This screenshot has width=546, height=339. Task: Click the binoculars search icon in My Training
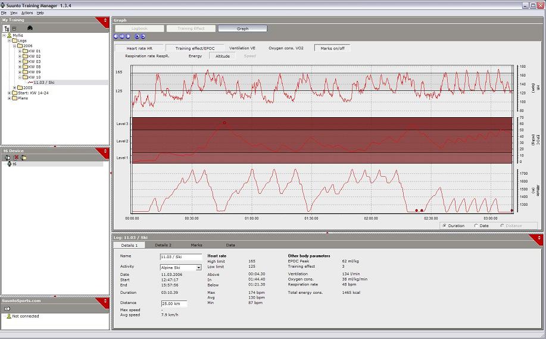(x=30, y=28)
